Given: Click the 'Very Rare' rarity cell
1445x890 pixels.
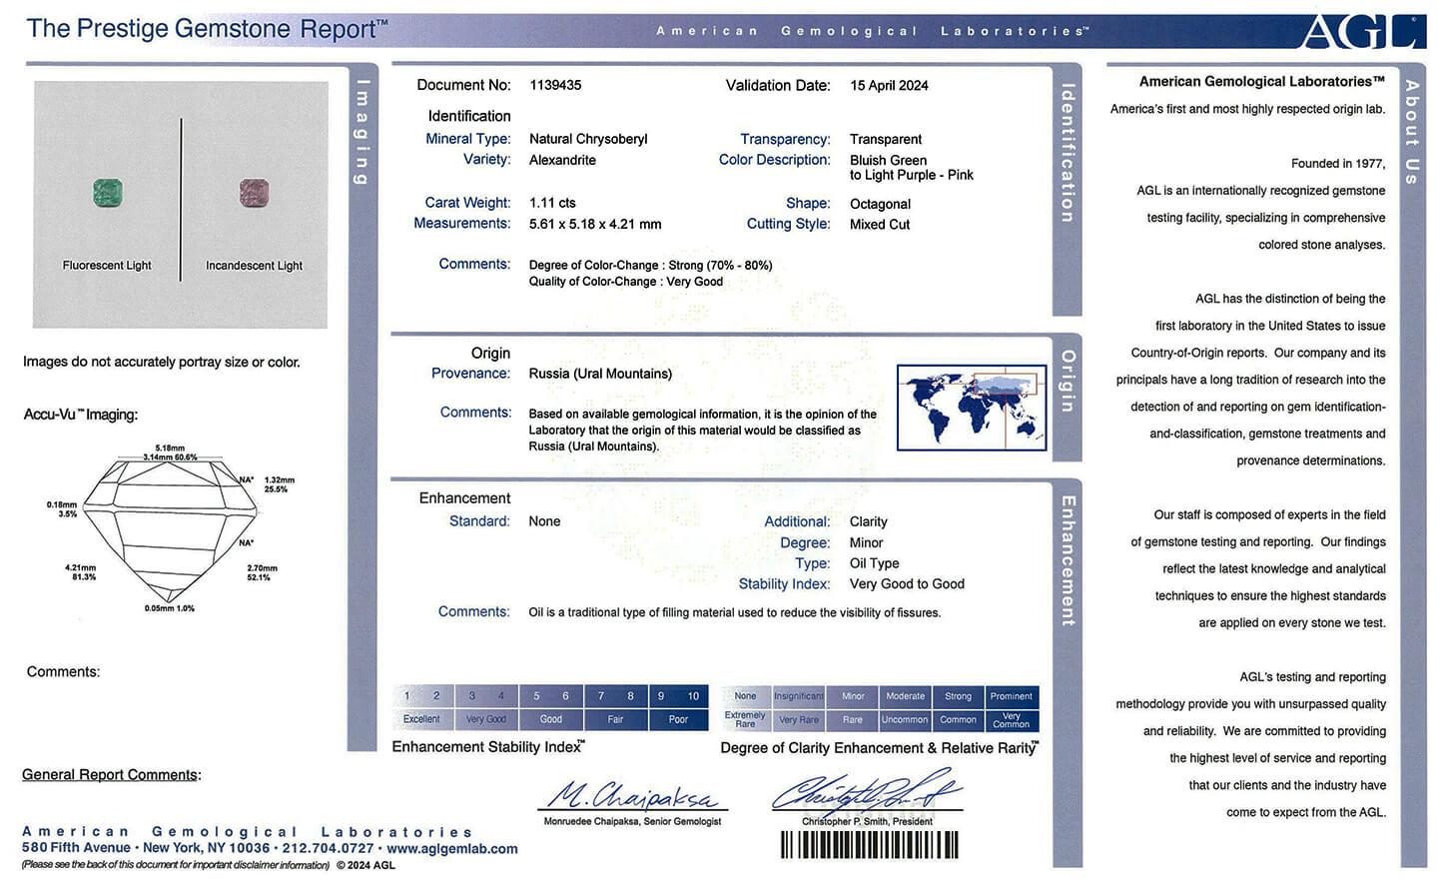Looking at the screenshot, I should pyautogui.click(x=799, y=720).
